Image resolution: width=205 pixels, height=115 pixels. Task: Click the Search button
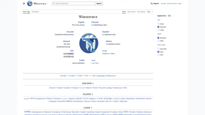(x=99, y=4)
